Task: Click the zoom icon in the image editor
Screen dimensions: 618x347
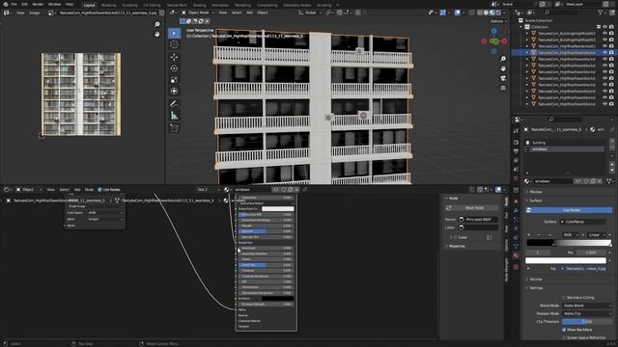Action: pos(156,24)
